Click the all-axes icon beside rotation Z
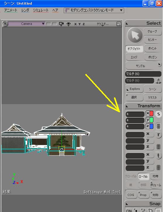The image size is (163, 212). 158,147
